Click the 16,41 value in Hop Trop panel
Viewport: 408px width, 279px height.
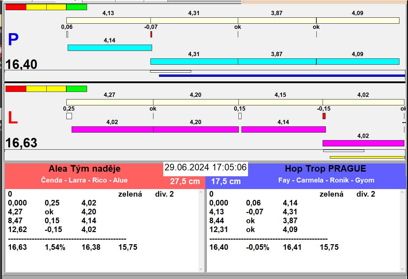pyautogui.click(x=292, y=247)
